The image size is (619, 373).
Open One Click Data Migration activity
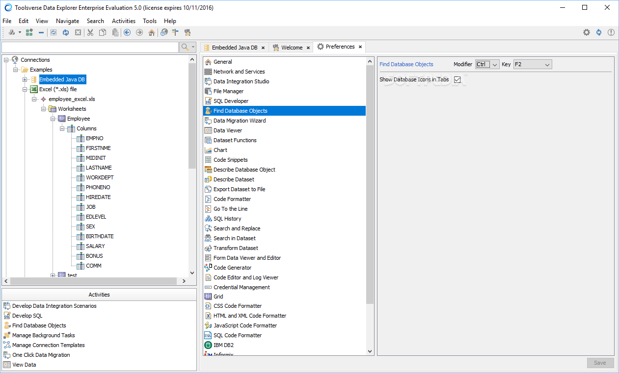click(x=41, y=355)
